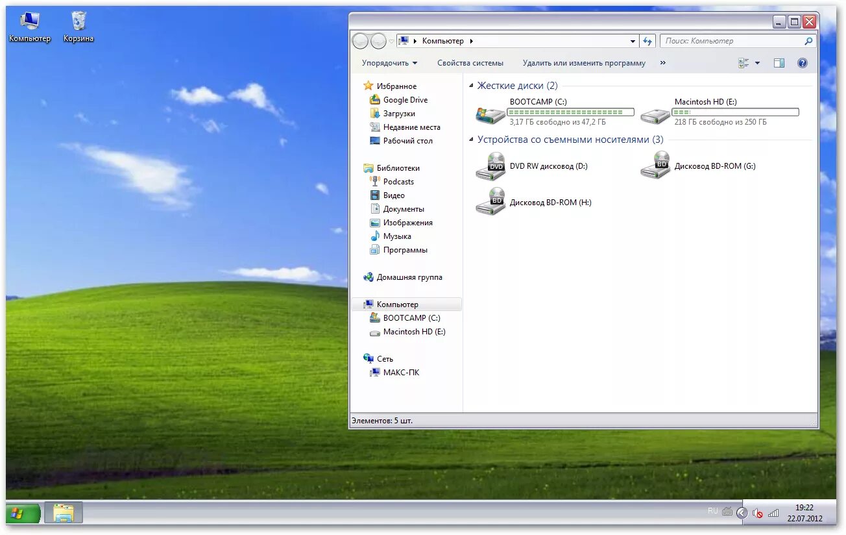Click the Macintosh HD (E:) capacity bar
846x535 pixels.
click(736, 112)
